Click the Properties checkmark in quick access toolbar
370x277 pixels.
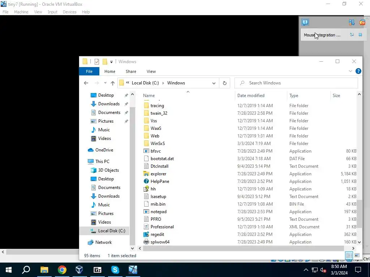point(97,62)
